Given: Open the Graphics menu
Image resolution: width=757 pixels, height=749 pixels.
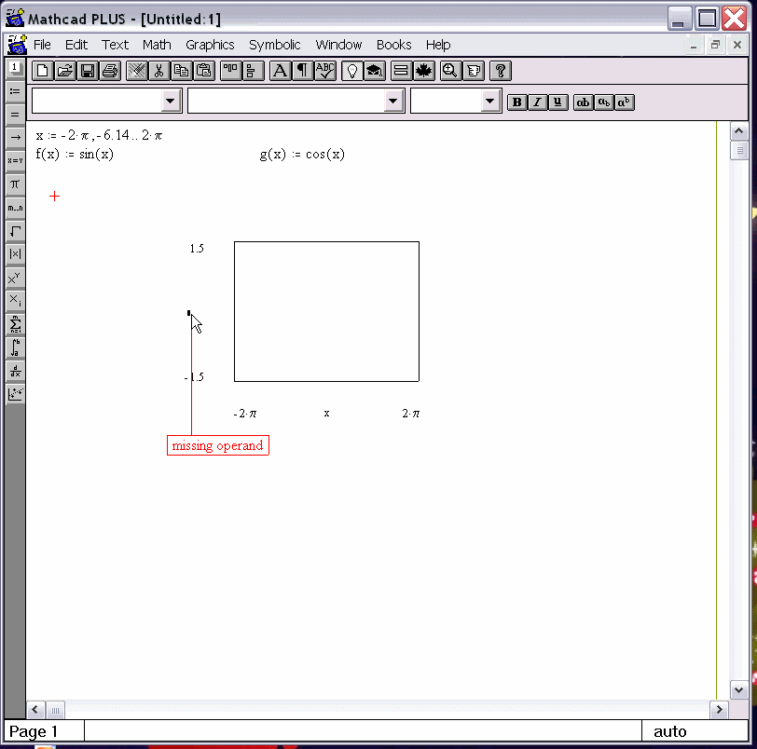Looking at the screenshot, I should click(210, 45).
